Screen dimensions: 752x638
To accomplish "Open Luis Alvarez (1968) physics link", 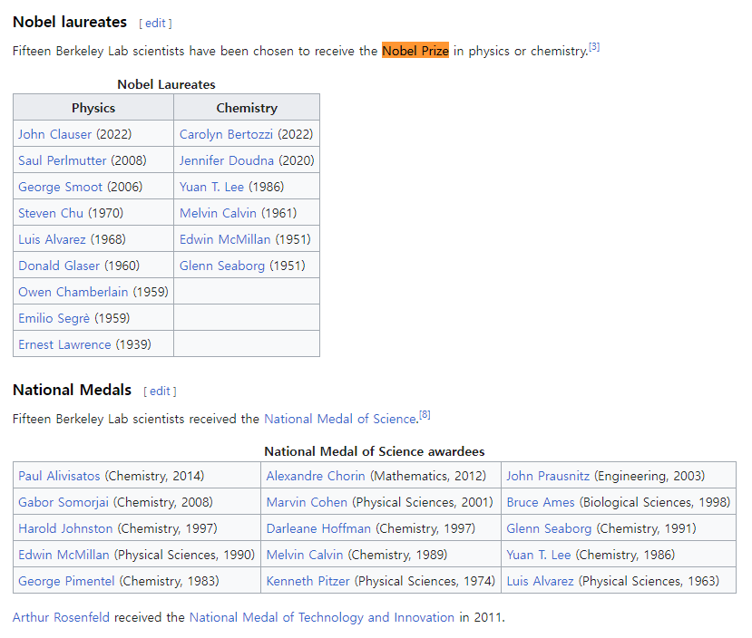I will click(52, 239).
